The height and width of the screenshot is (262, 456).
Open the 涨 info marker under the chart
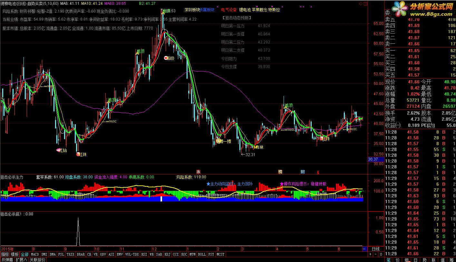(198, 172)
